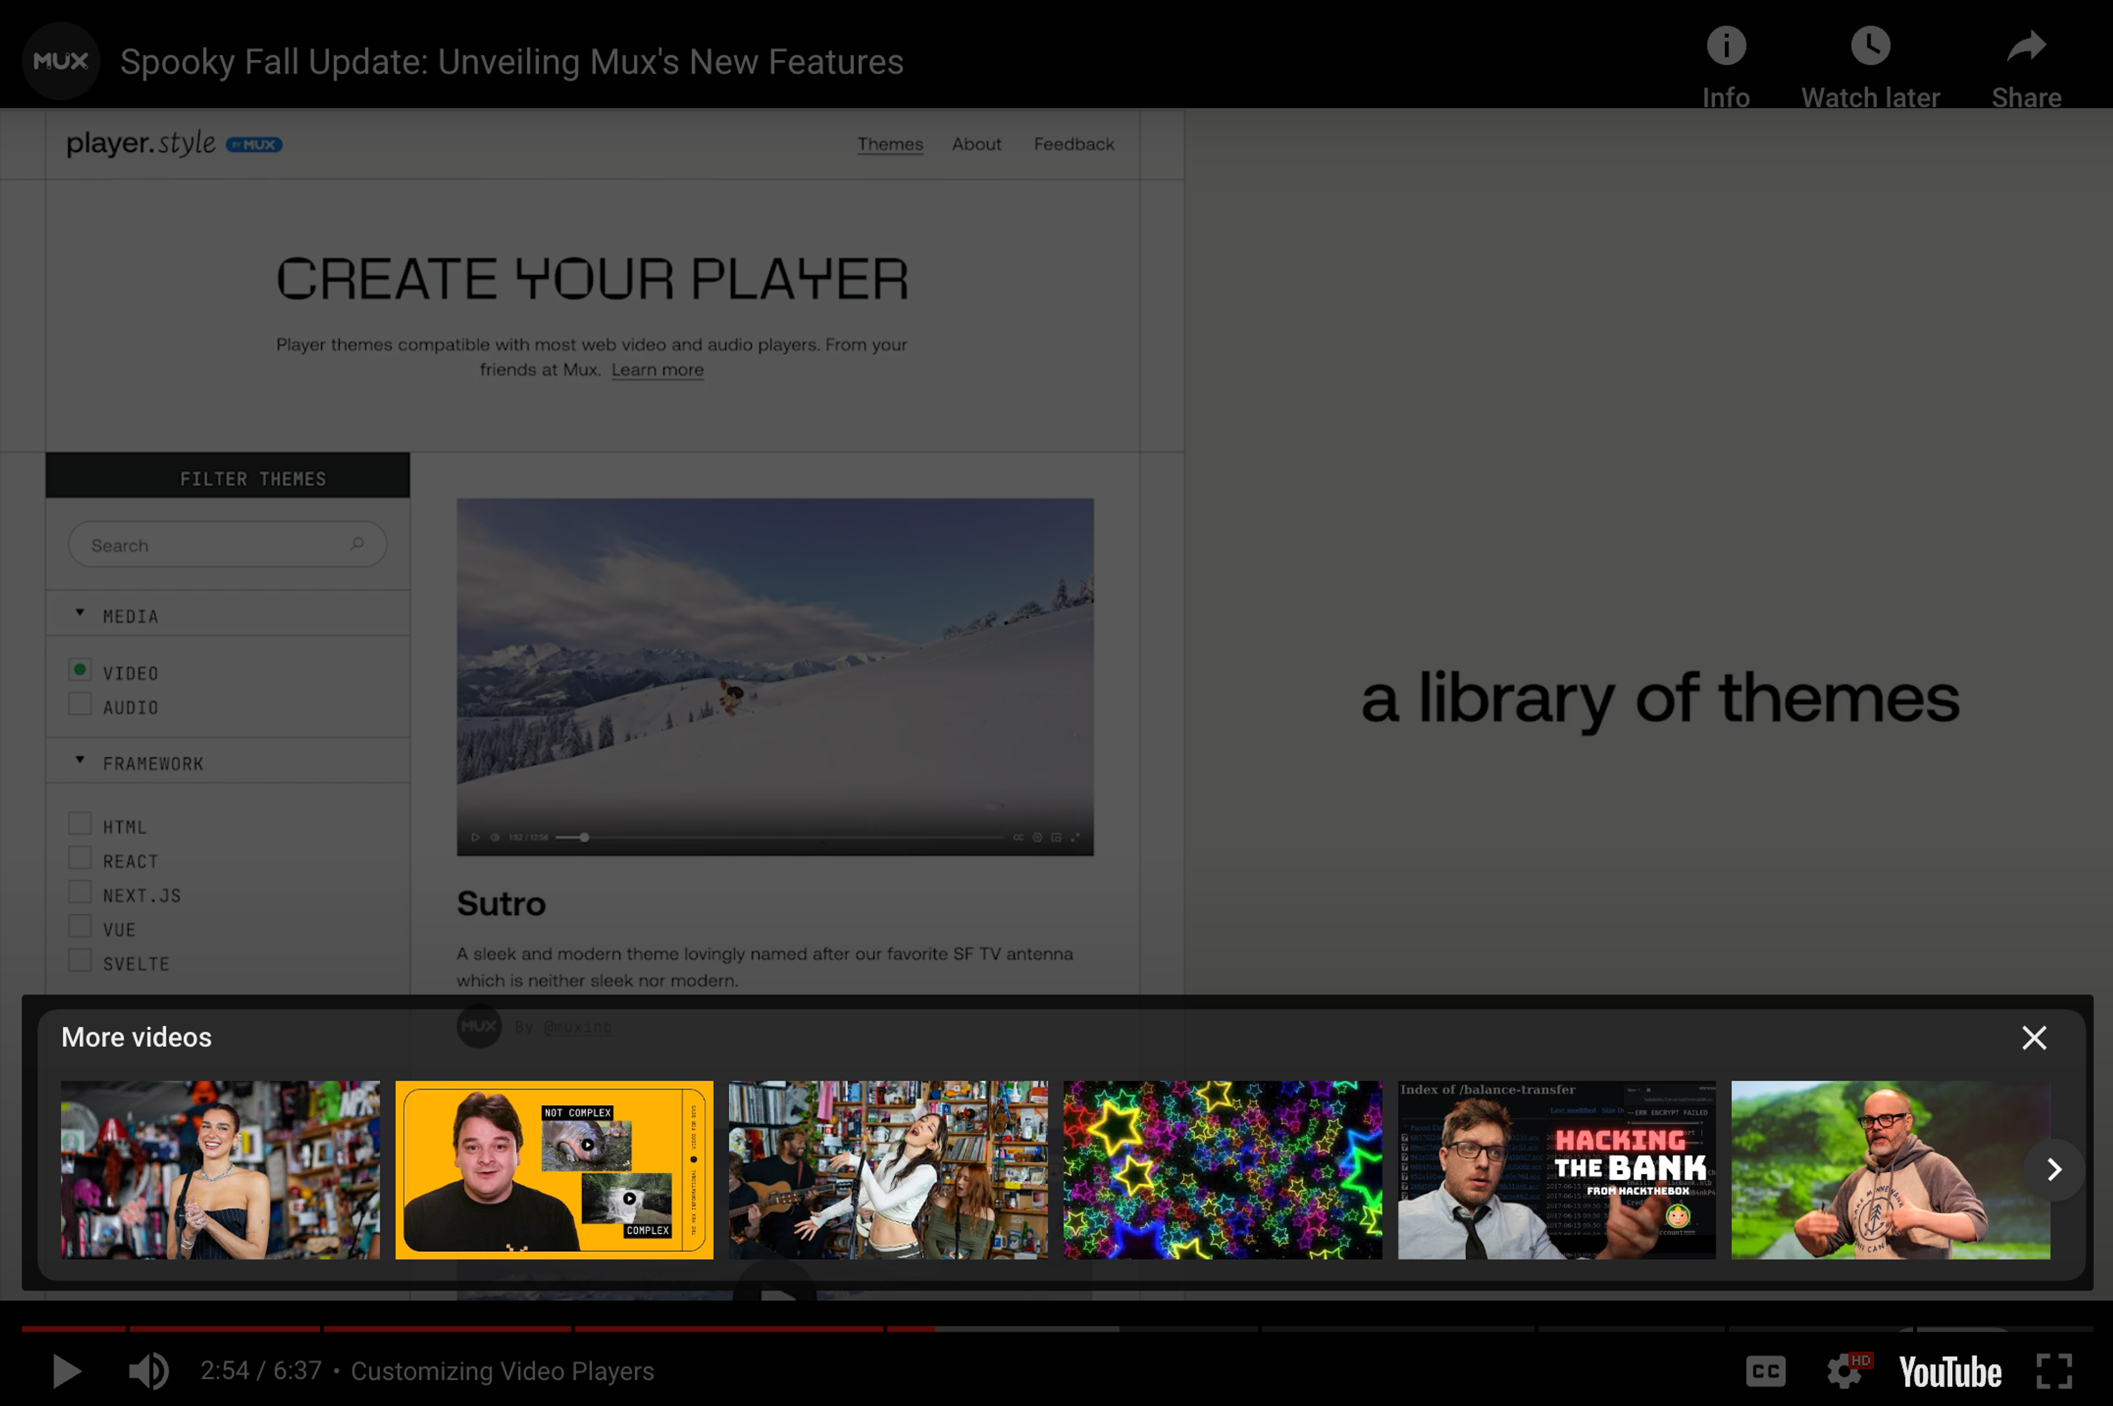Open thumbnail of man in hoodie
The height and width of the screenshot is (1406, 2113).
(x=1891, y=1169)
